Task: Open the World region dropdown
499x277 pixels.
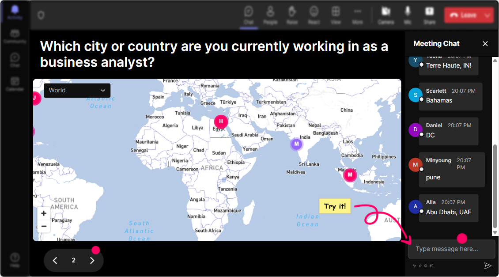Action: tap(77, 91)
